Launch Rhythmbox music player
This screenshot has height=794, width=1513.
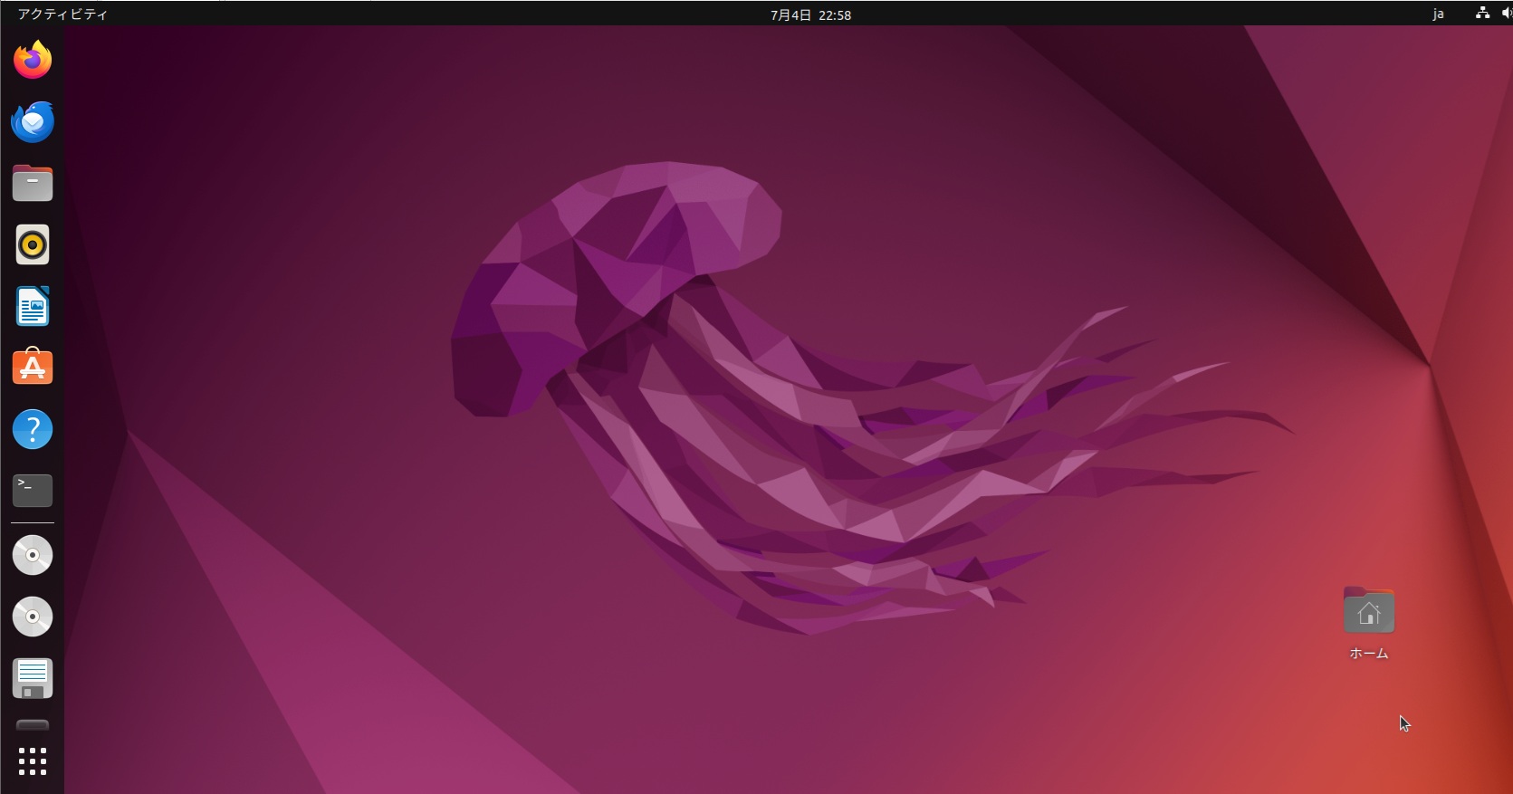click(33, 244)
